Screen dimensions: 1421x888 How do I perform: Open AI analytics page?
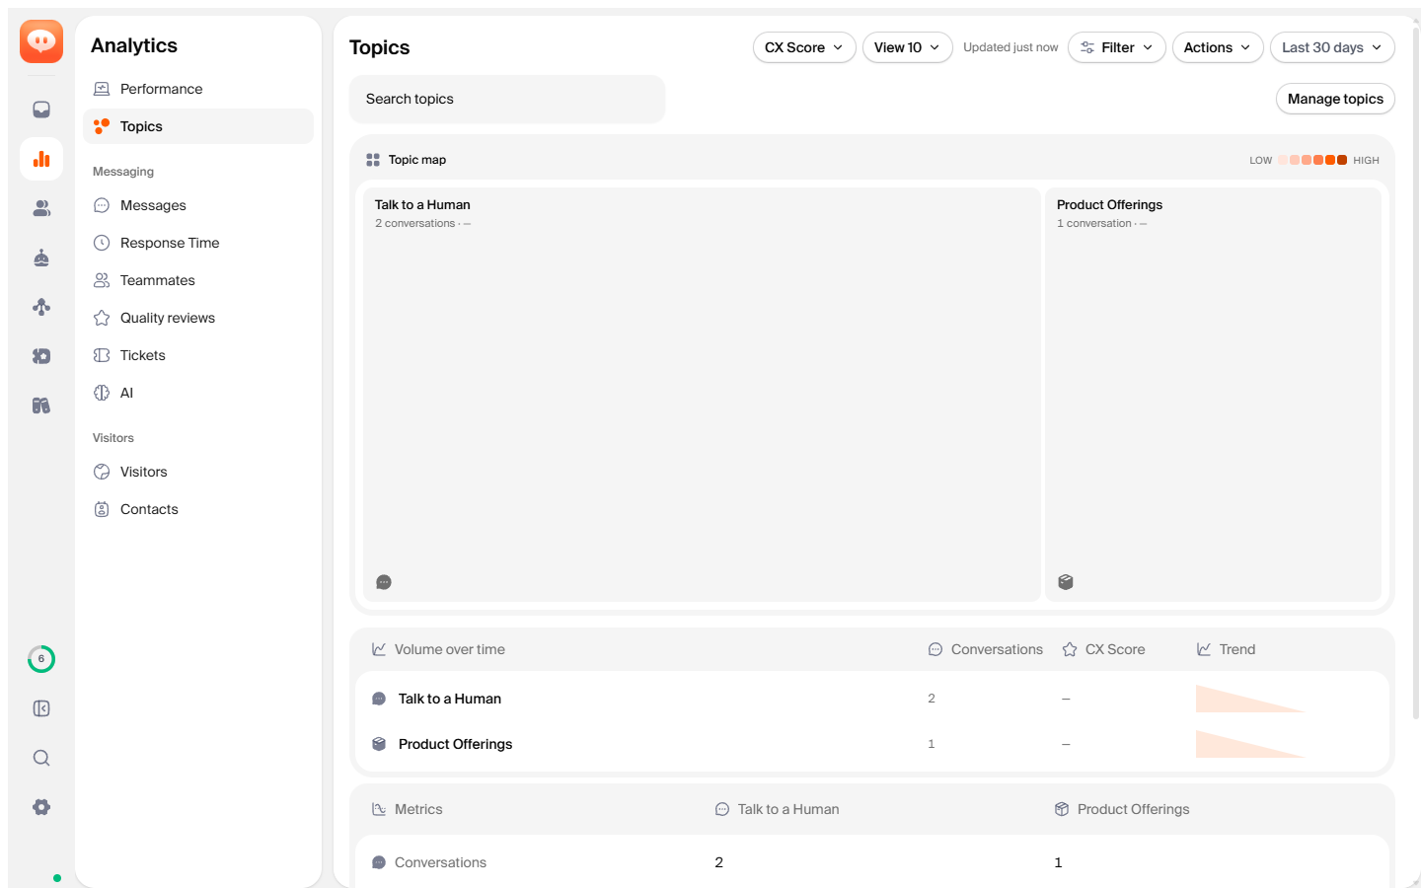click(x=198, y=393)
